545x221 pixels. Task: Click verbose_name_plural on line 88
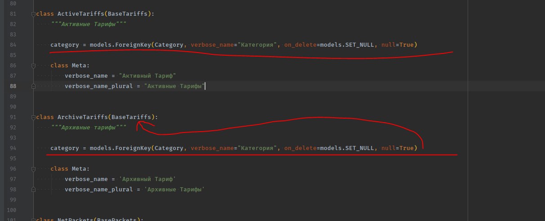99,85
